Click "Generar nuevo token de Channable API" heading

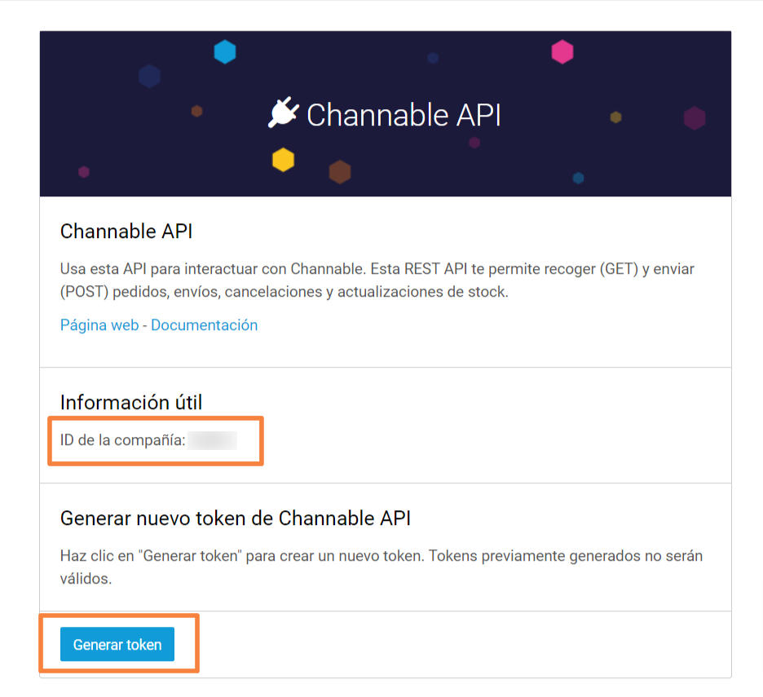236,518
